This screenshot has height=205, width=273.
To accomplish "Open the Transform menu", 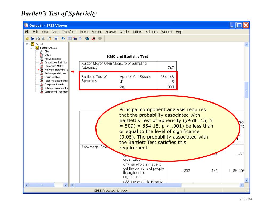I will (x=69, y=32).
